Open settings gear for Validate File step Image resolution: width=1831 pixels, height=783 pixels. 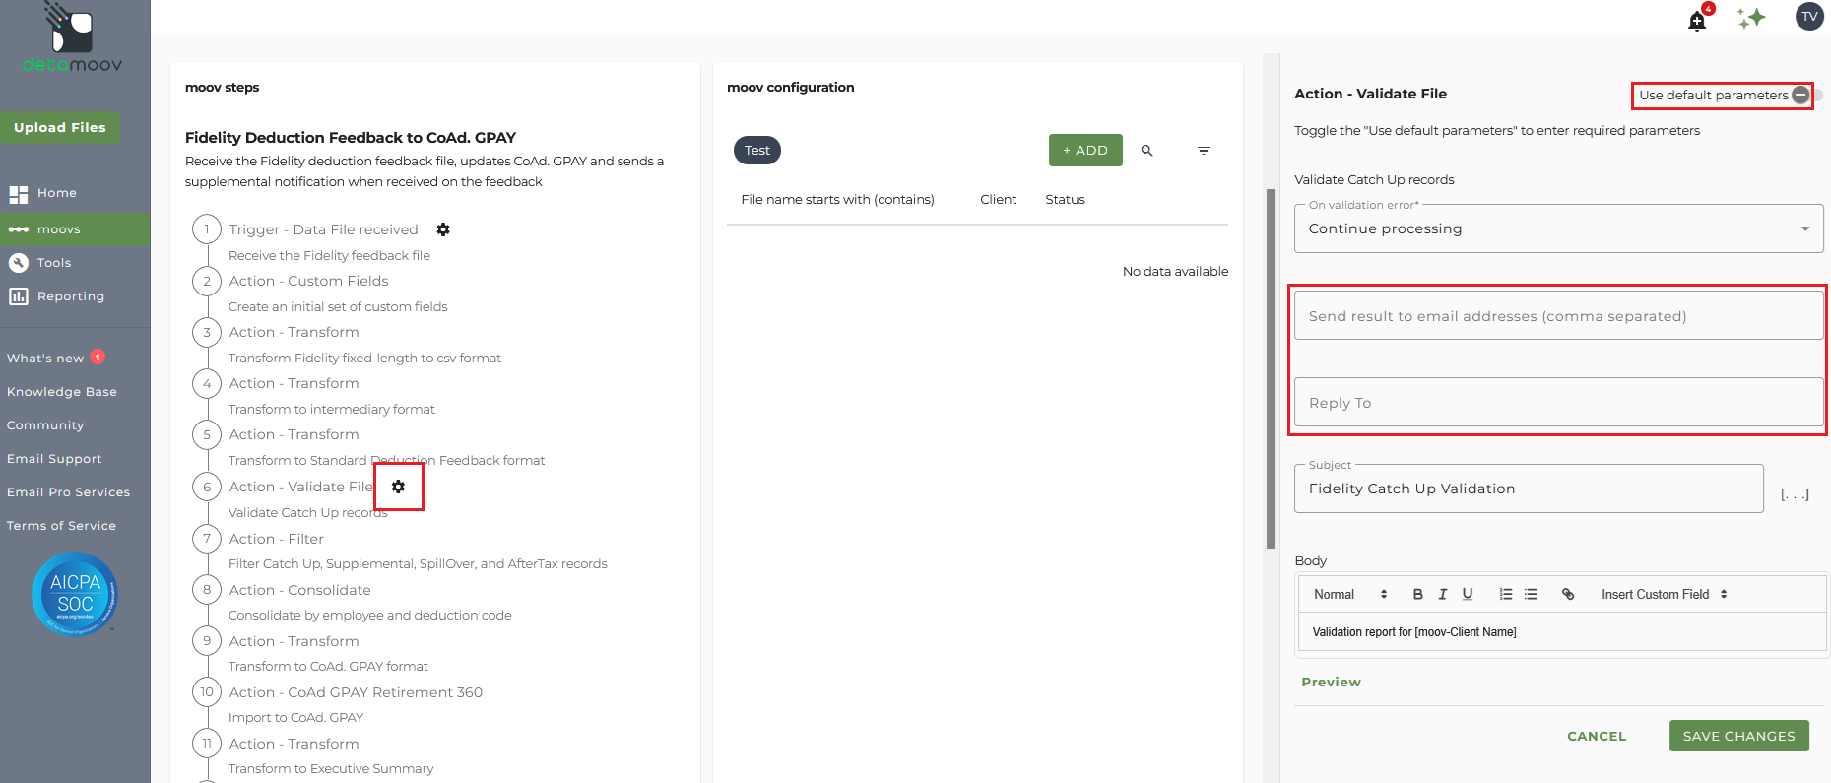pos(398,487)
